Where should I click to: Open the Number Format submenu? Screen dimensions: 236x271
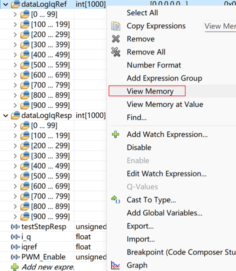pos(154,65)
